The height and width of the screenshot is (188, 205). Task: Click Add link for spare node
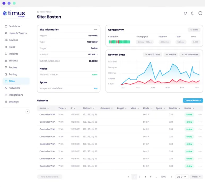tap(96, 88)
